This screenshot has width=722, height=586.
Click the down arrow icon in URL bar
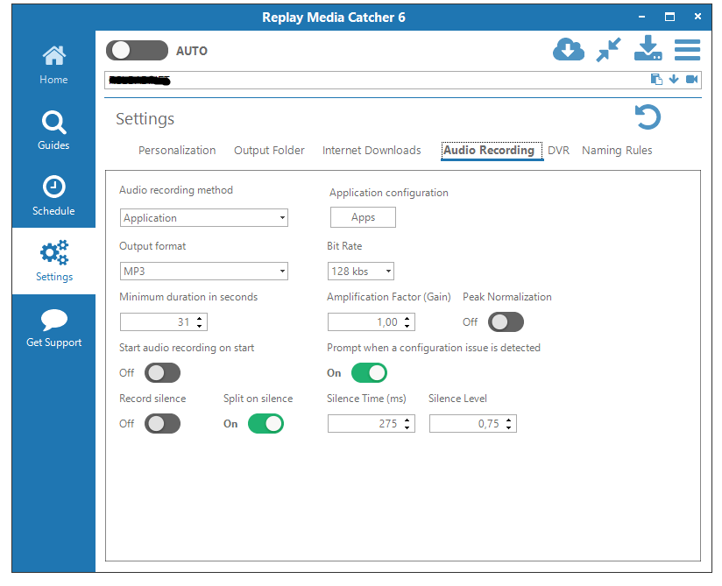click(x=674, y=79)
